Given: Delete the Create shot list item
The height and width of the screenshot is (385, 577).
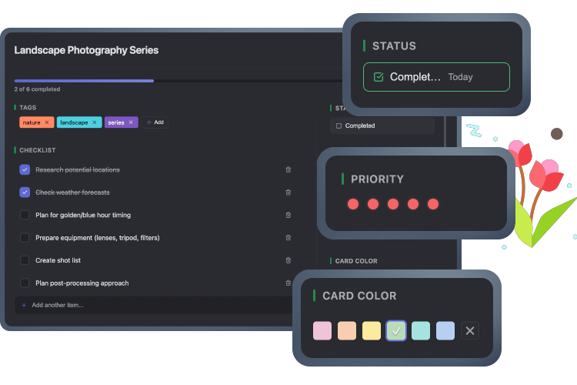Looking at the screenshot, I should [288, 260].
